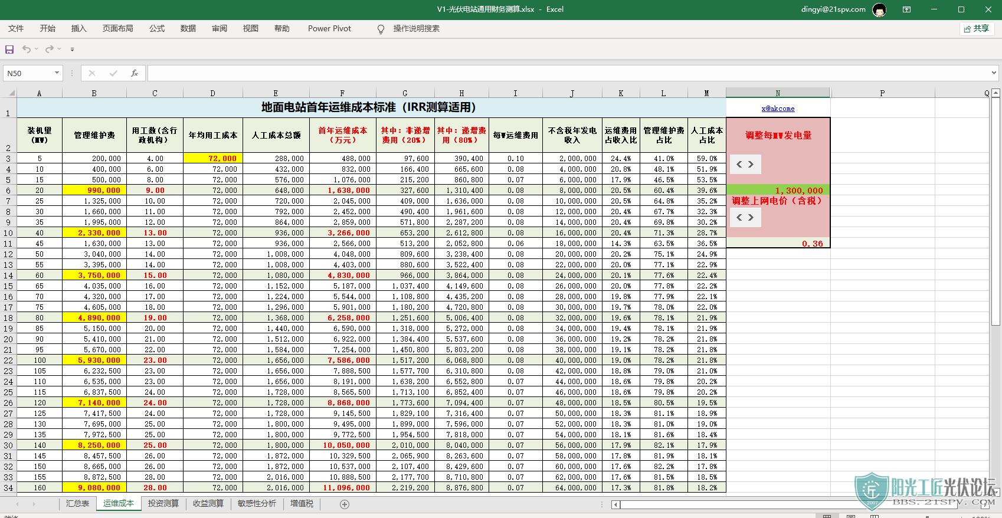Click the vertical scrollbar up arrow
Image resolution: width=1002 pixels, height=518 pixels.
[x=996, y=93]
